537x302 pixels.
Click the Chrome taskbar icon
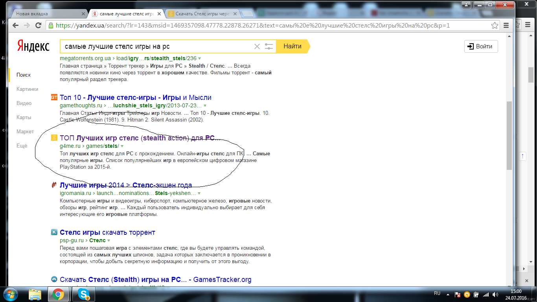pyautogui.click(x=59, y=294)
